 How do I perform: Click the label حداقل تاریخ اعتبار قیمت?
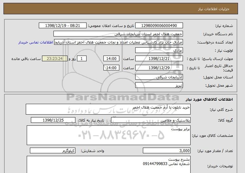(x=219, y=68)
